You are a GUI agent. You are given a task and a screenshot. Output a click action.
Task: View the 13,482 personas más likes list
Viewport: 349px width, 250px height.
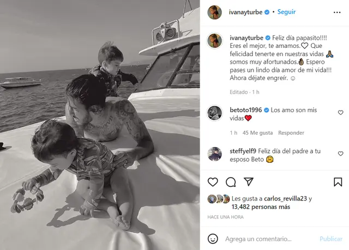tap(261, 207)
